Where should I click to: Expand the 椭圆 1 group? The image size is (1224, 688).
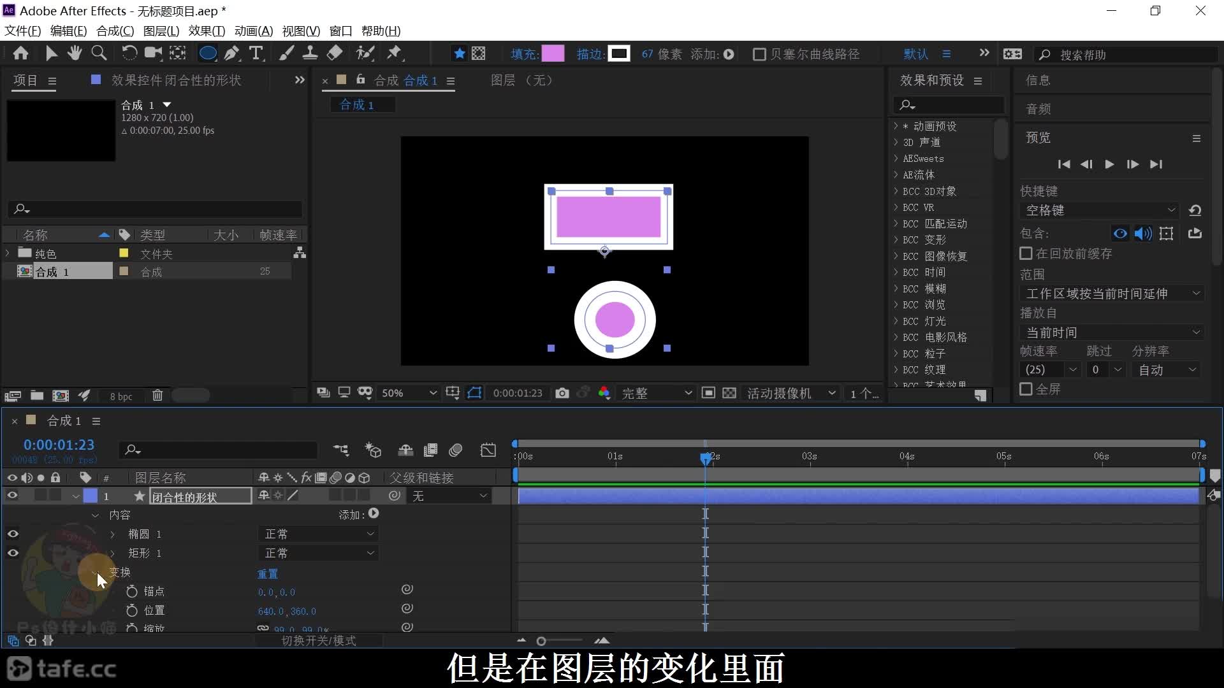[x=113, y=534]
